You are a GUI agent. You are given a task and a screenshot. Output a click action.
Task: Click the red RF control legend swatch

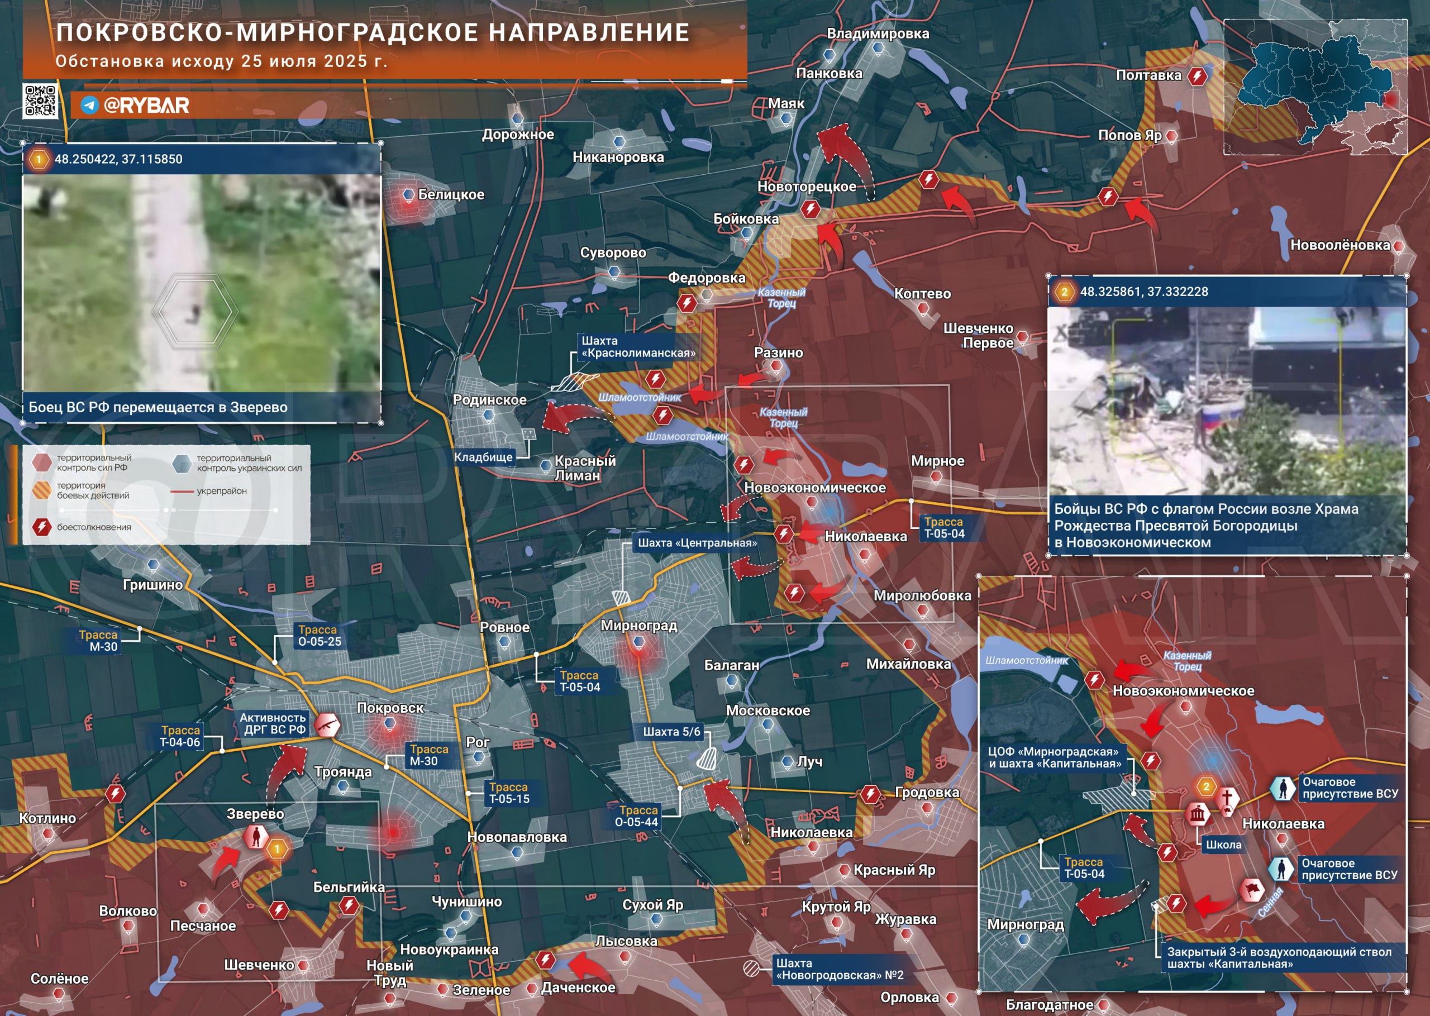pos(42,462)
